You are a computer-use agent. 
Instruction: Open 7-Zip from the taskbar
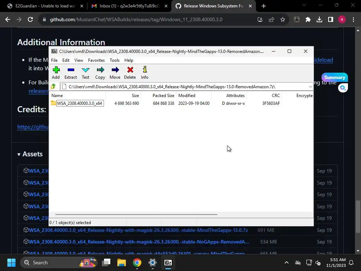(x=168, y=263)
